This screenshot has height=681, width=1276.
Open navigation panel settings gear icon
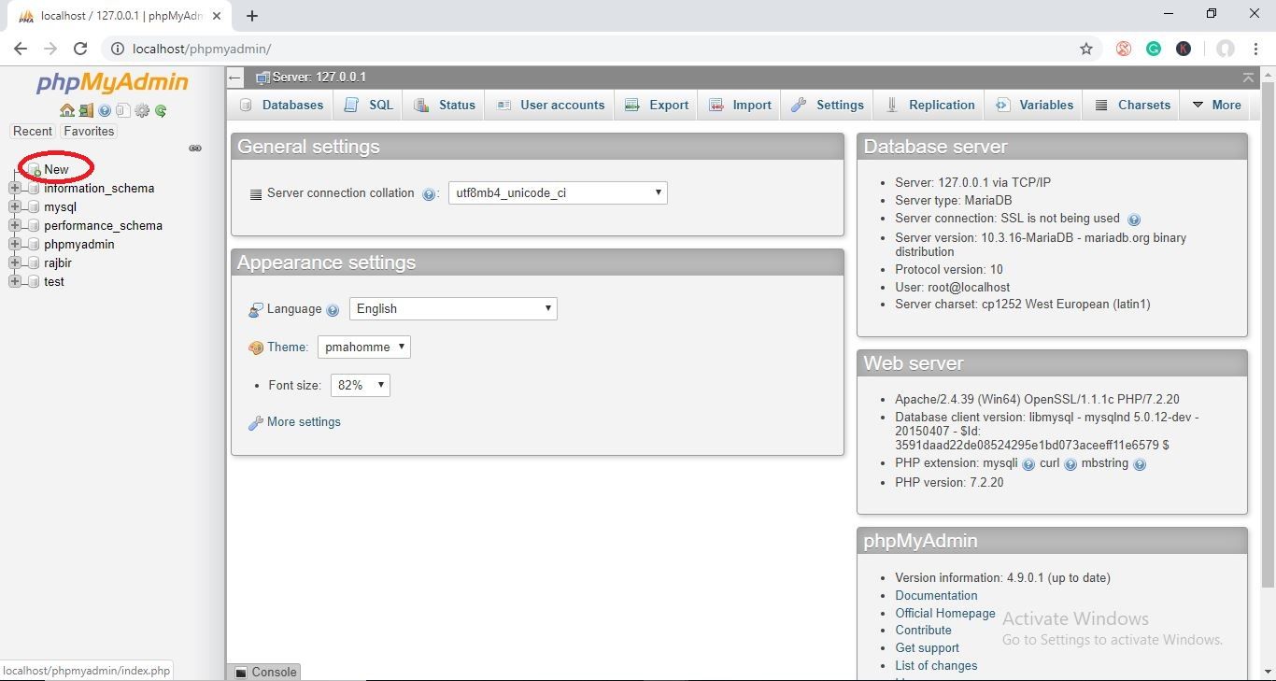point(142,110)
